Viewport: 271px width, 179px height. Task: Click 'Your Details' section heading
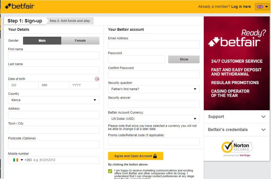pyautogui.click(x=19, y=30)
